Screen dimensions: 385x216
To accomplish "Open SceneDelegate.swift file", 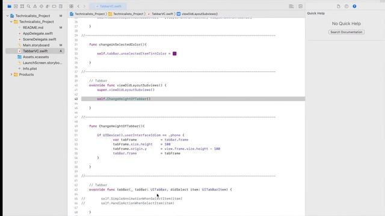I will point(39,39).
